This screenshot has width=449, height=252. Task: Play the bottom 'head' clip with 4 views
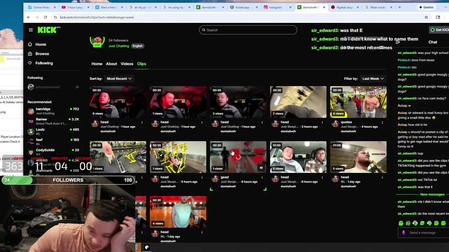pos(178,212)
